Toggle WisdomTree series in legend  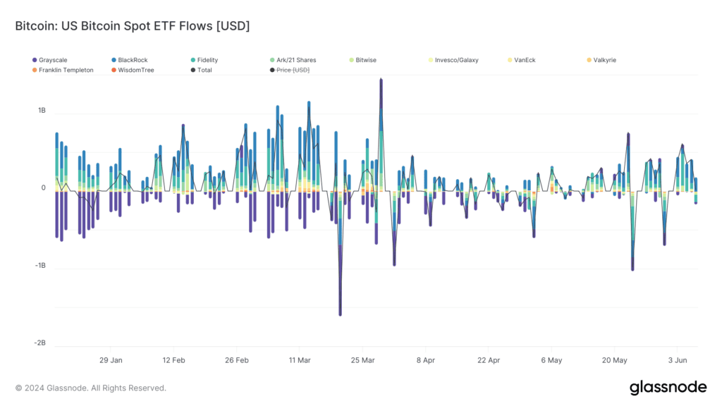[x=133, y=70]
